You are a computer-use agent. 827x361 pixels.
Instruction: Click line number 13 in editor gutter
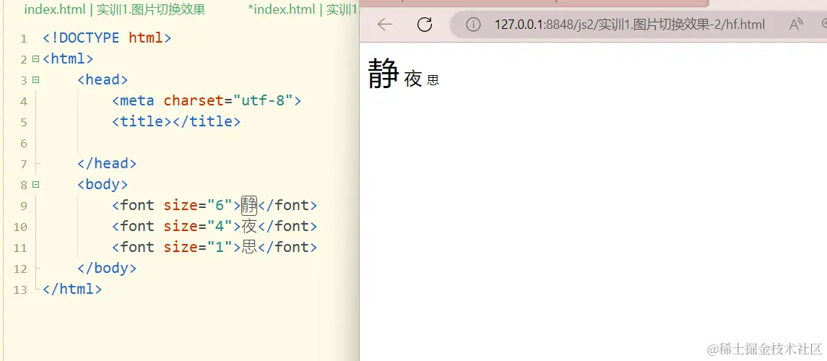(x=20, y=290)
